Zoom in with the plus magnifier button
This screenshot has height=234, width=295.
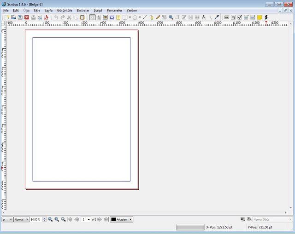[x=63, y=219]
